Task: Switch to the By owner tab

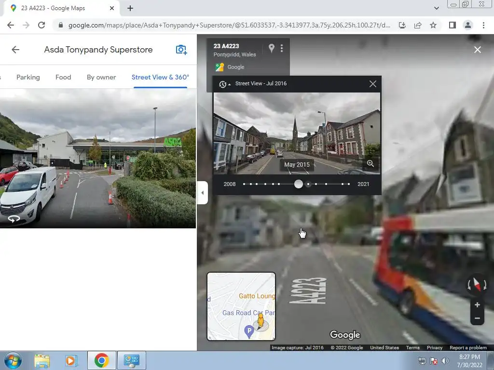Action: 101,77
